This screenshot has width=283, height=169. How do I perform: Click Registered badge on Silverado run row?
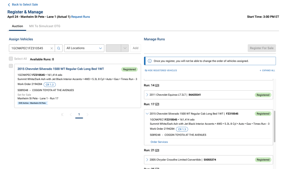point(263,114)
